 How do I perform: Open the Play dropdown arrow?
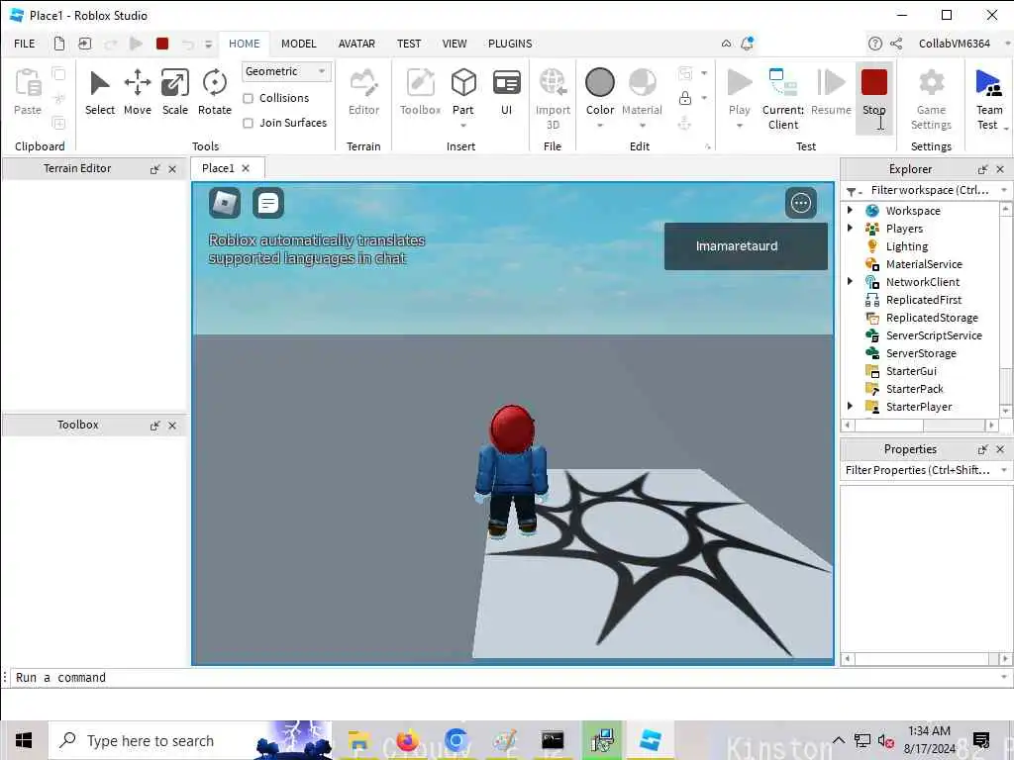point(739,126)
